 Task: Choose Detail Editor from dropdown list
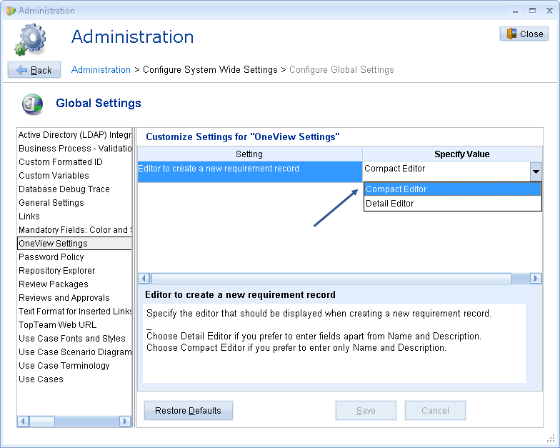[x=453, y=203]
